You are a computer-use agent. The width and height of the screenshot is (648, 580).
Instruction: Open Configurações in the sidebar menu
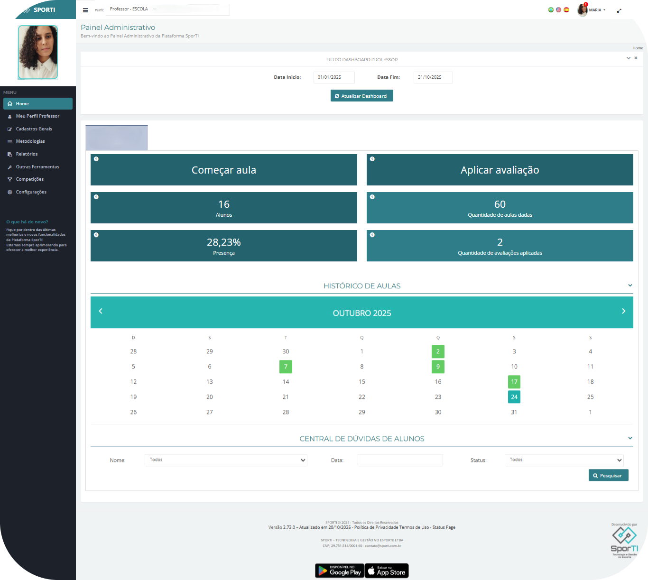(x=31, y=192)
